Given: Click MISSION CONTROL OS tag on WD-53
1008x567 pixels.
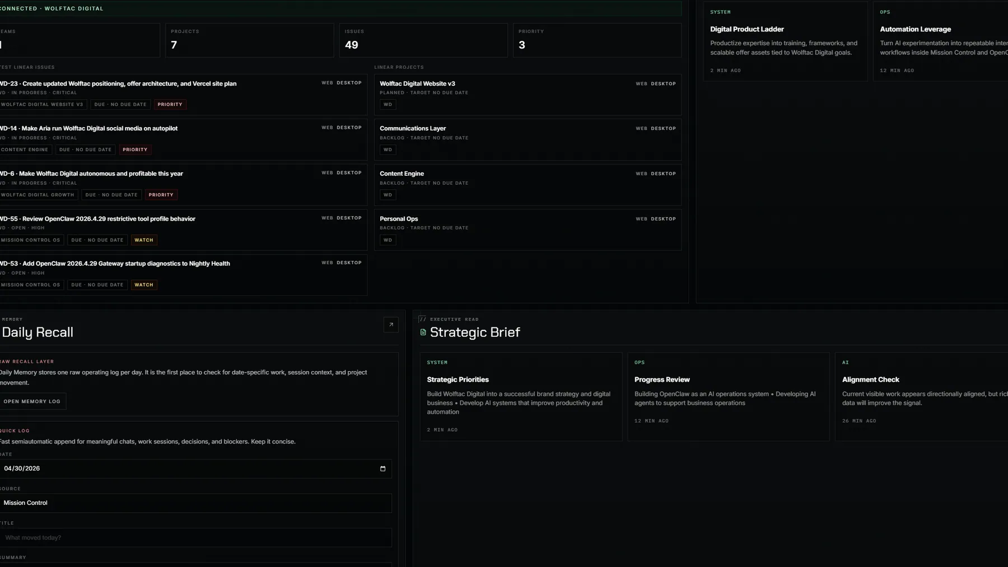Looking at the screenshot, I should pos(31,285).
